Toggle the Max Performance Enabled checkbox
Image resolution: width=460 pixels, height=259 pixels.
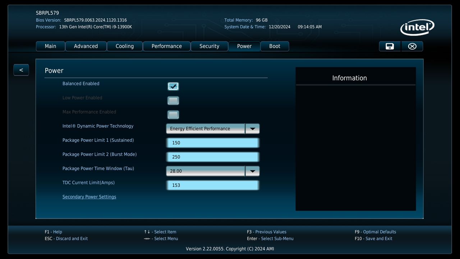click(173, 115)
